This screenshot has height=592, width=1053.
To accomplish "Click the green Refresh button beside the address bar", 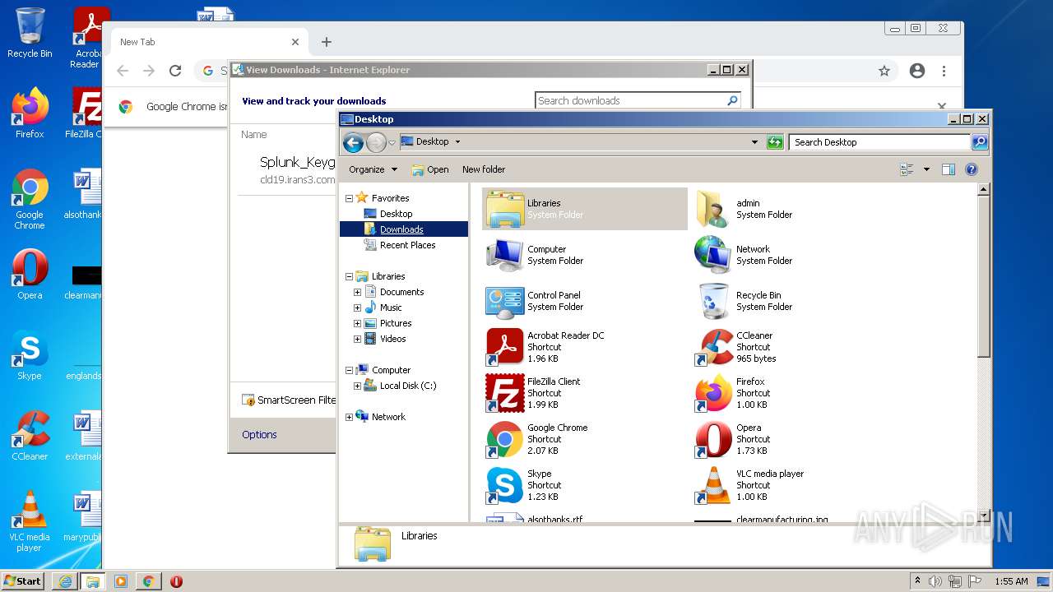I will click(x=774, y=142).
